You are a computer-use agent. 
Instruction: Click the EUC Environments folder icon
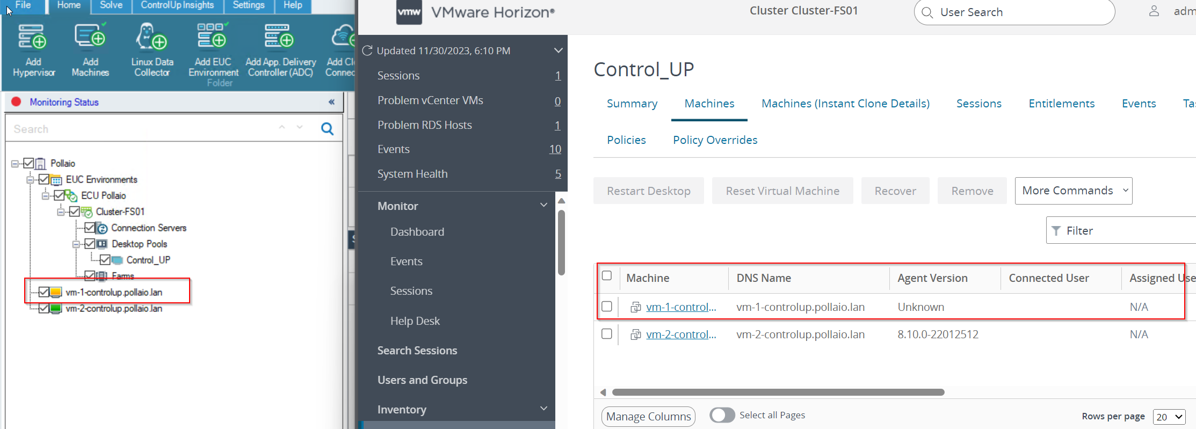(56, 179)
